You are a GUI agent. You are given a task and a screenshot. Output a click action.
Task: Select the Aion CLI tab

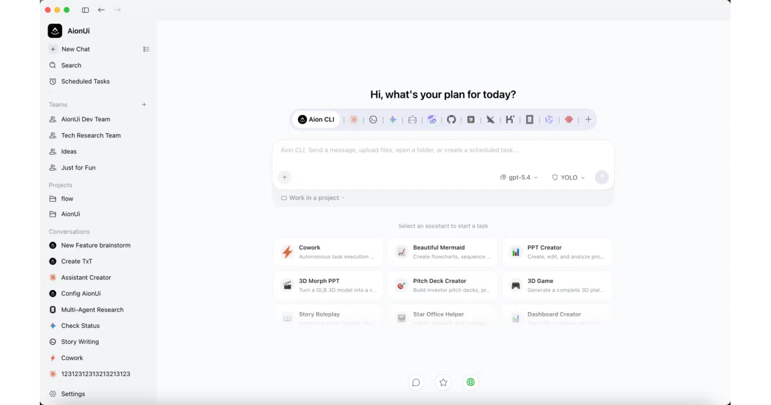coord(316,120)
